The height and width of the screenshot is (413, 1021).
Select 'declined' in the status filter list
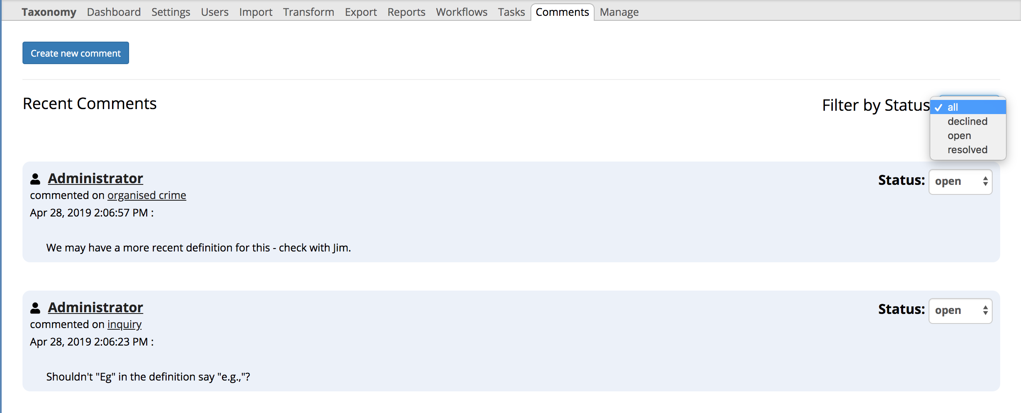click(967, 122)
